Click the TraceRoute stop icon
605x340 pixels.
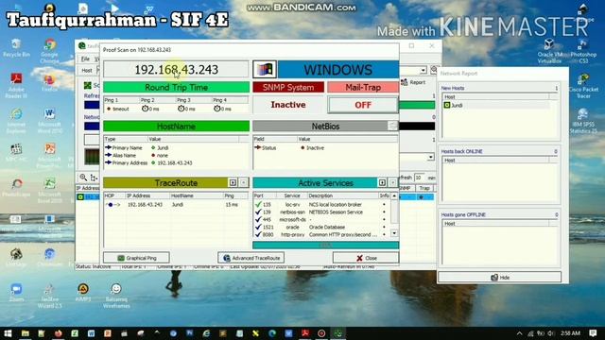244,182
